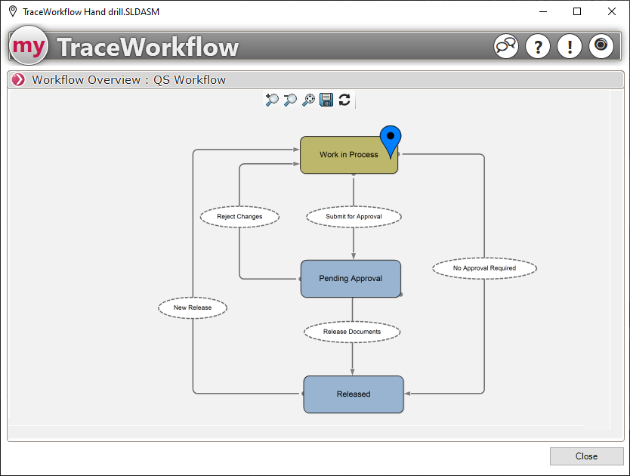
Task: Click the Submit for Approval transition
Action: [354, 217]
